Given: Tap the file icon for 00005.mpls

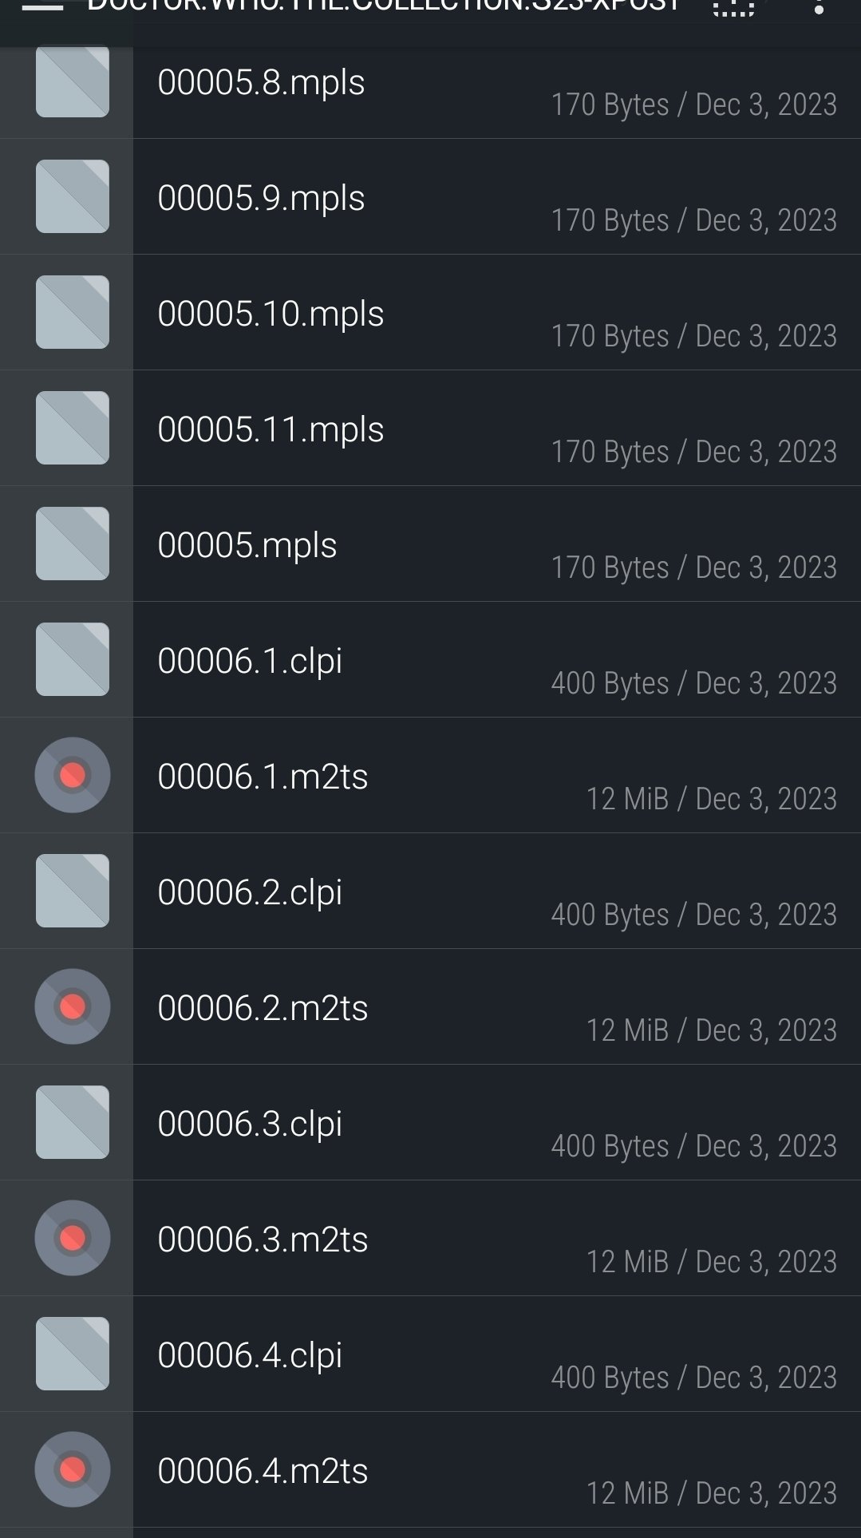Looking at the screenshot, I should [x=72, y=544].
